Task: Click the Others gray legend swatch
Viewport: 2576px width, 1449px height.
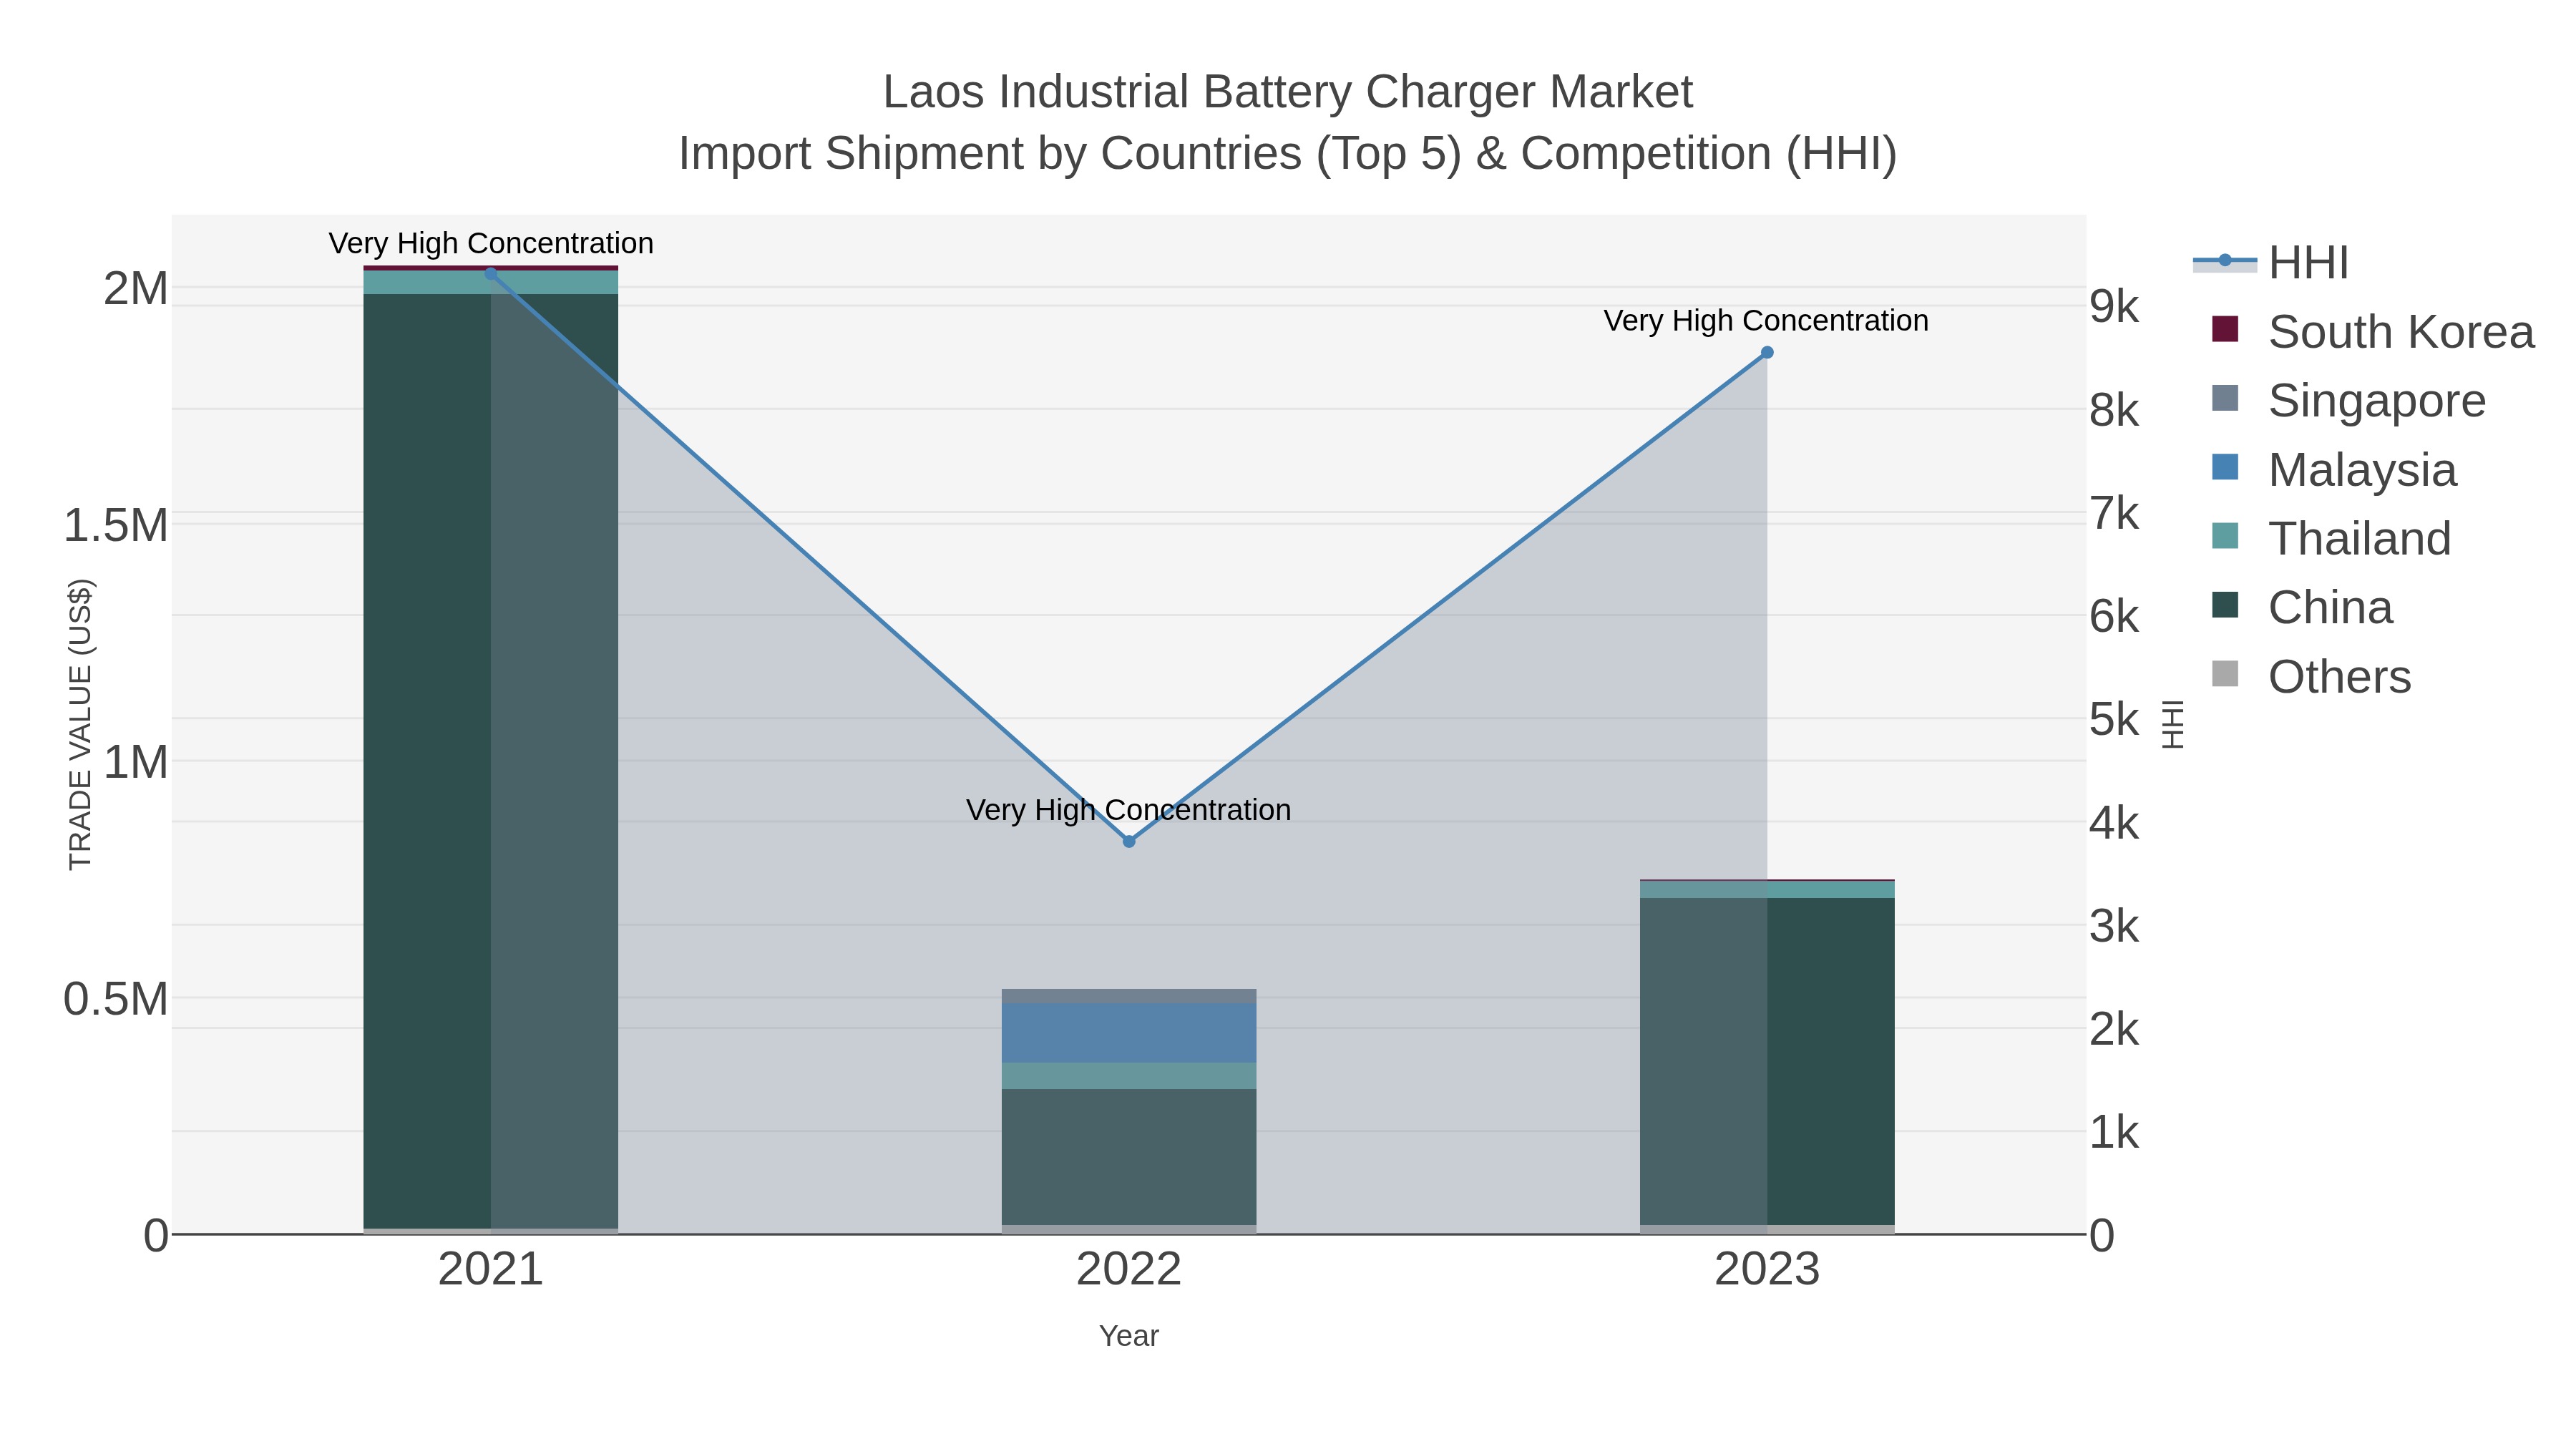Action: click(x=2225, y=674)
